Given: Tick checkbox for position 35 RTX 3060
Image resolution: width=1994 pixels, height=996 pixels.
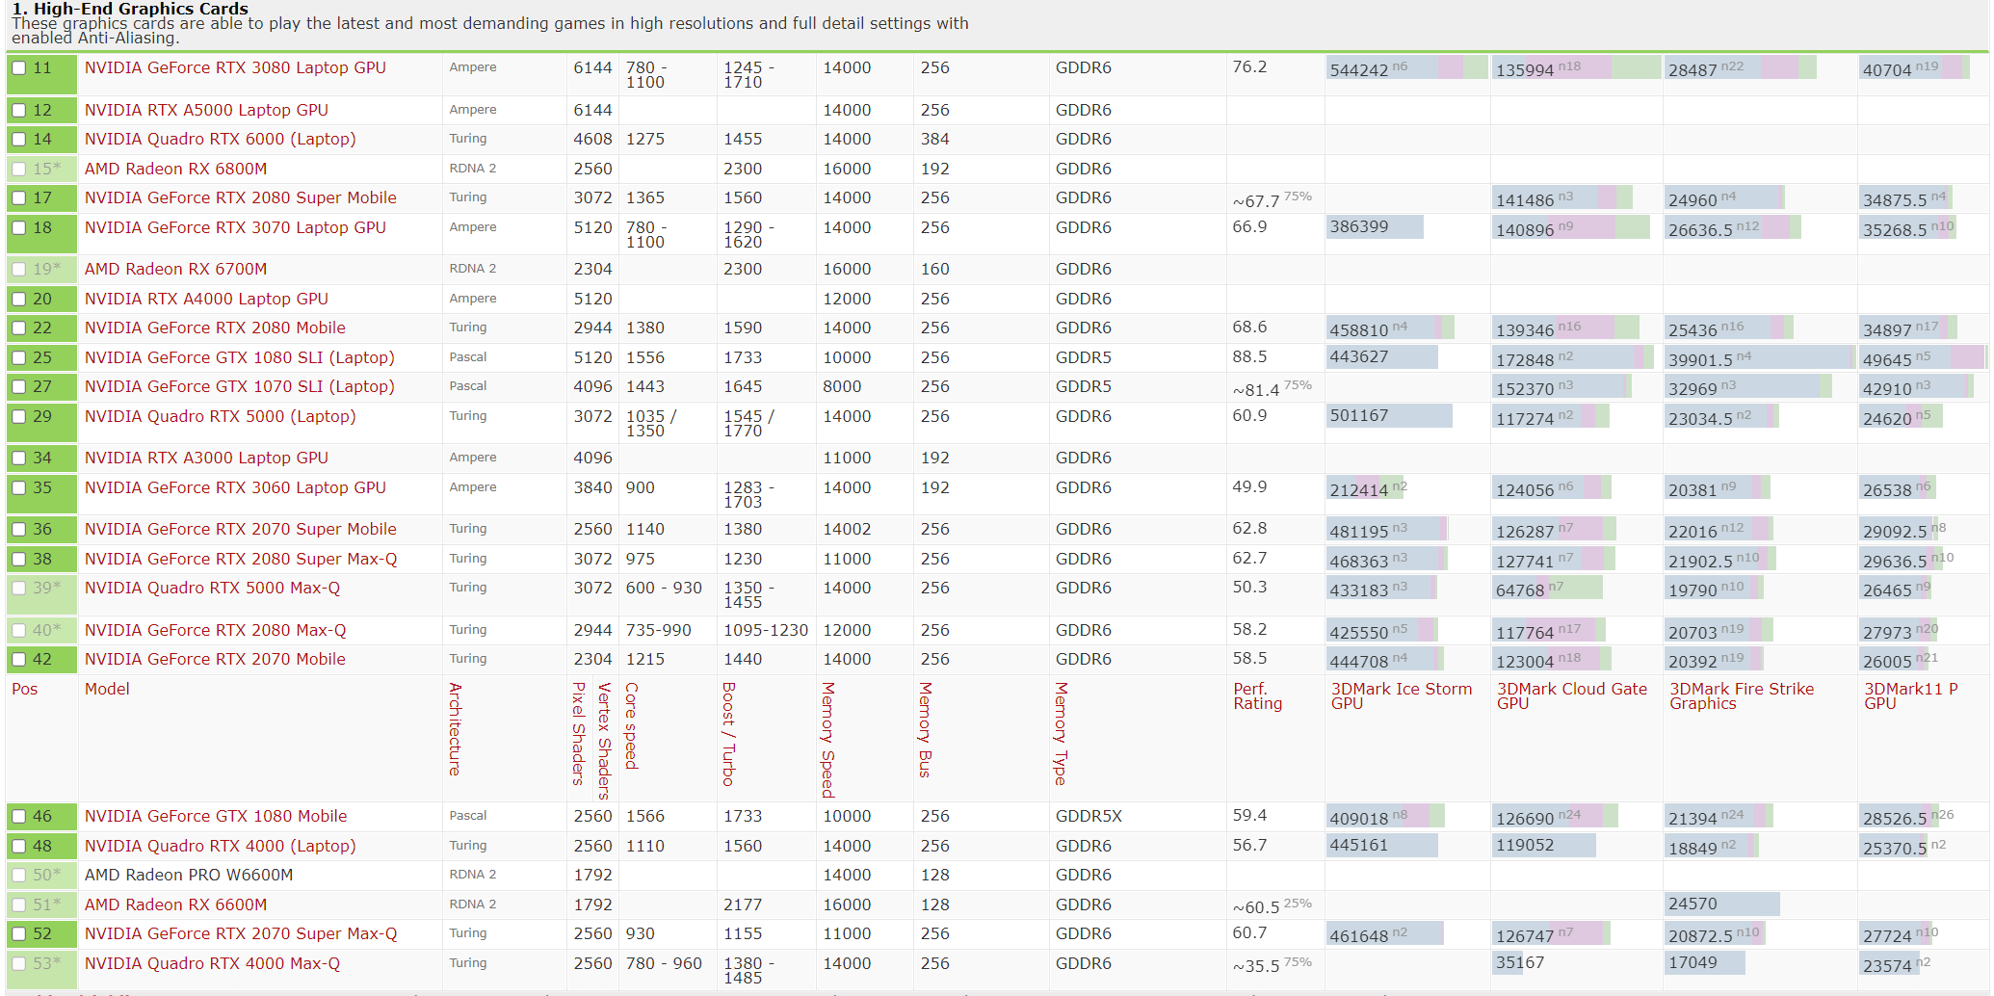Looking at the screenshot, I should pyautogui.click(x=19, y=488).
